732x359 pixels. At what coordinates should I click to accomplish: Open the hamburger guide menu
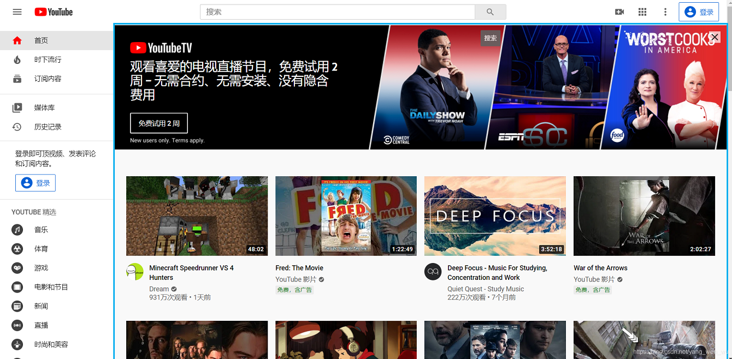coord(17,12)
